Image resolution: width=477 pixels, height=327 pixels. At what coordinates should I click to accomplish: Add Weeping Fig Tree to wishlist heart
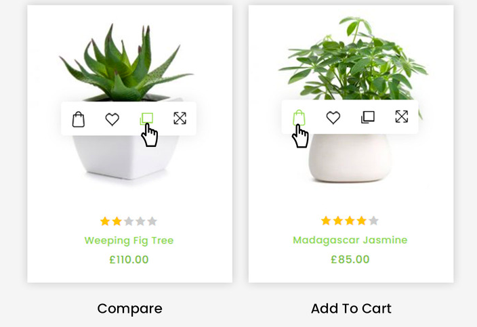112,119
